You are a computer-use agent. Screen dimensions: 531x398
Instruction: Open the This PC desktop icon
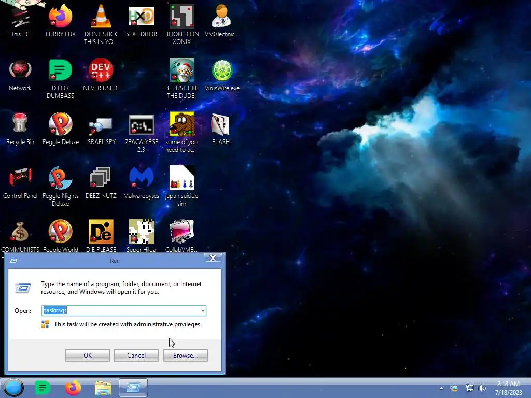[x=20, y=20]
